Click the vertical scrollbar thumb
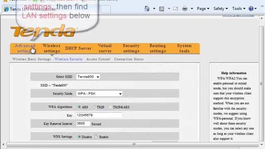 (x=262, y=84)
